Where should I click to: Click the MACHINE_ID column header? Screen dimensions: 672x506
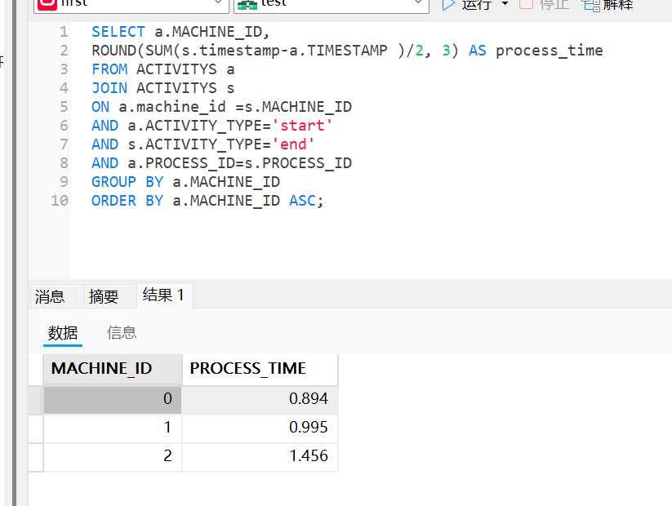coord(113,368)
